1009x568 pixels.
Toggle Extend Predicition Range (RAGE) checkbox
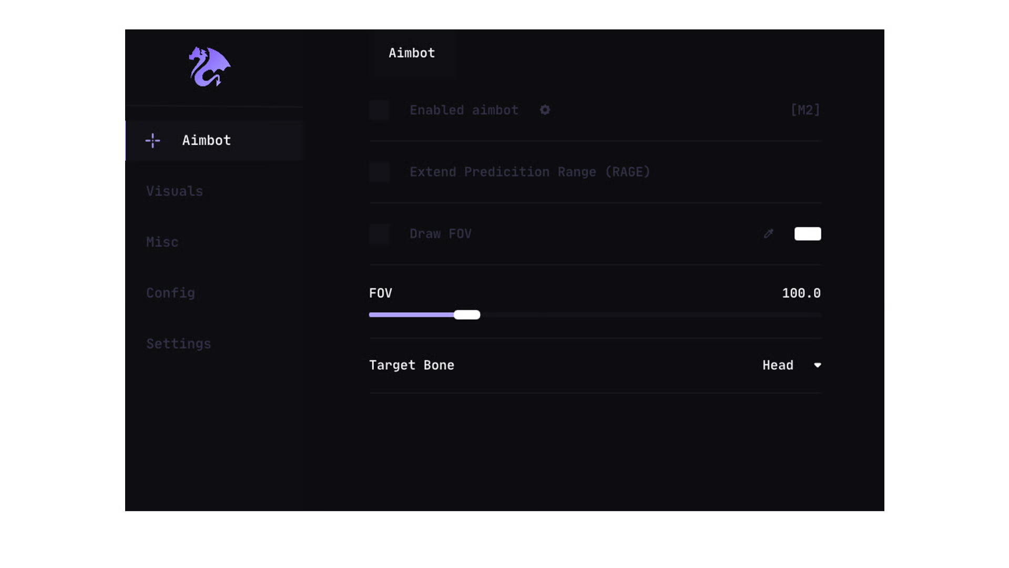pos(379,172)
